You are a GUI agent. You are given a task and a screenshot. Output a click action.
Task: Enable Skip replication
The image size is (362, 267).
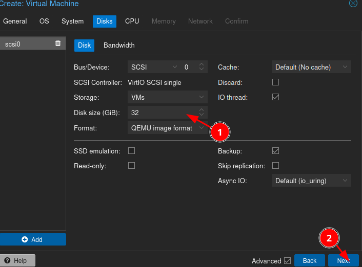(275, 166)
